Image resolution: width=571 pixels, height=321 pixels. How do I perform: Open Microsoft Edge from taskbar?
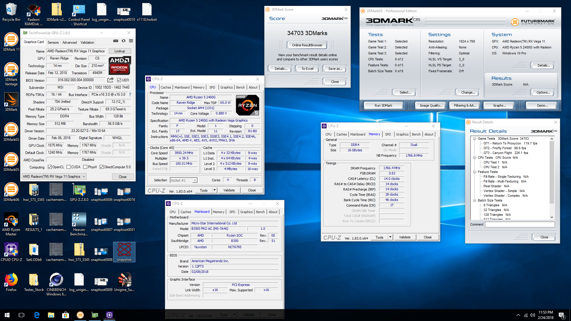37,315
